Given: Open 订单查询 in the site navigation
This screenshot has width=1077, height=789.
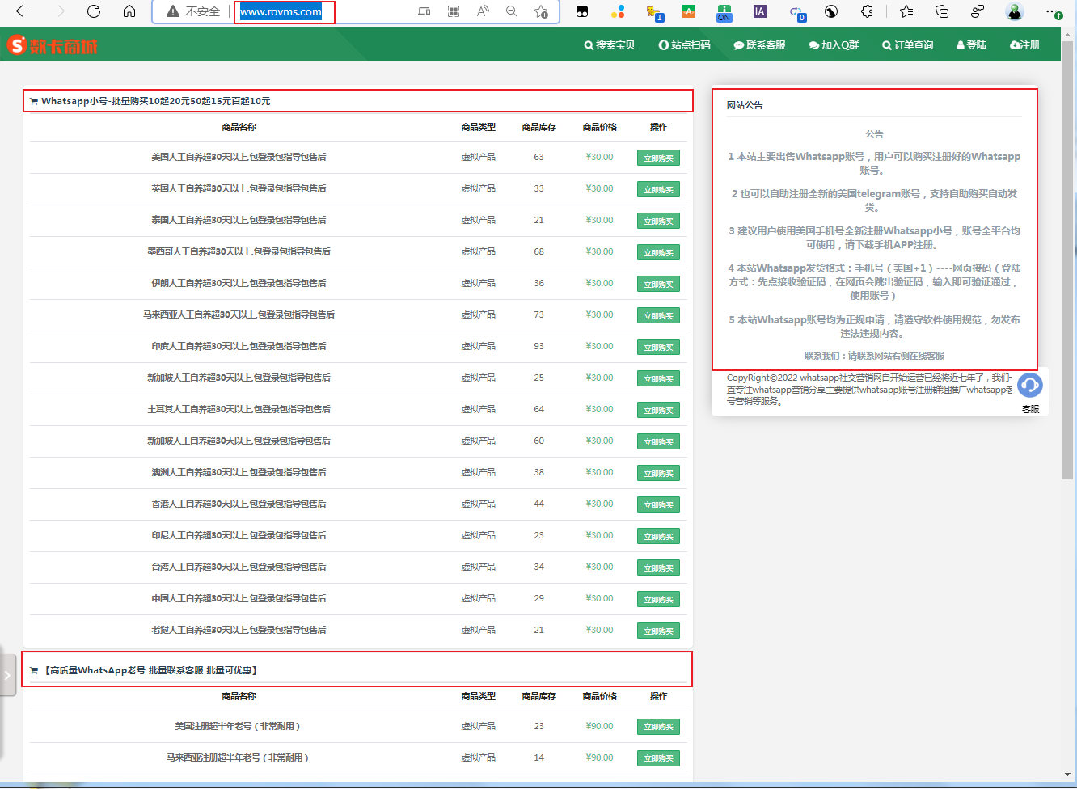Looking at the screenshot, I should pyautogui.click(x=908, y=45).
